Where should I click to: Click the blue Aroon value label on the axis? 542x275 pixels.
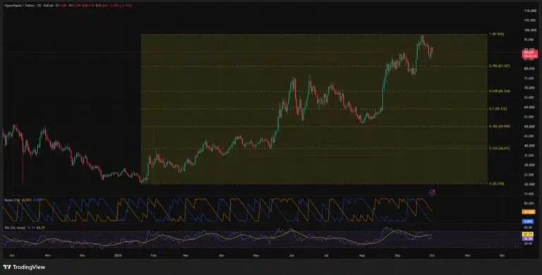tap(529, 221)
